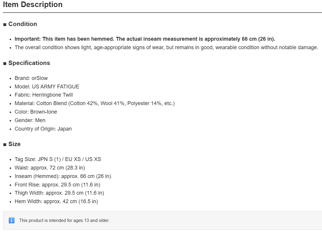Image resolution: width=322 pixels, height=238 pixels.
Task: Select the bold hemmed inseam notice
Action: [145, 39]
